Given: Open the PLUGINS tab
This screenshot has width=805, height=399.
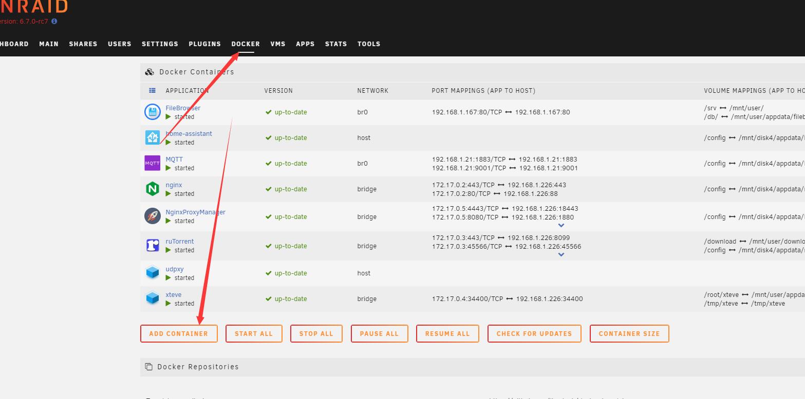Looking at the screenshot, I should pyautogui.click(x=204, y=44).
